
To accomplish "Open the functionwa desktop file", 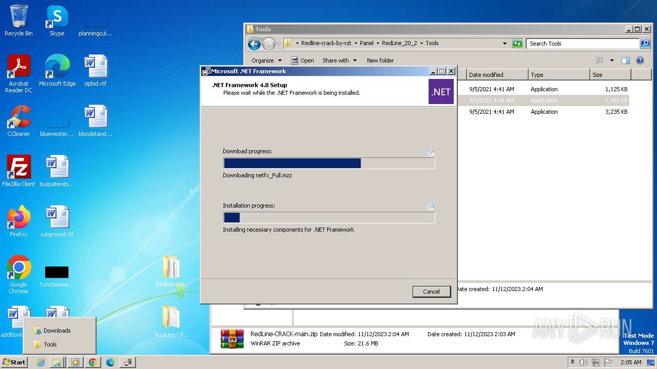I will tap(57, 275).
